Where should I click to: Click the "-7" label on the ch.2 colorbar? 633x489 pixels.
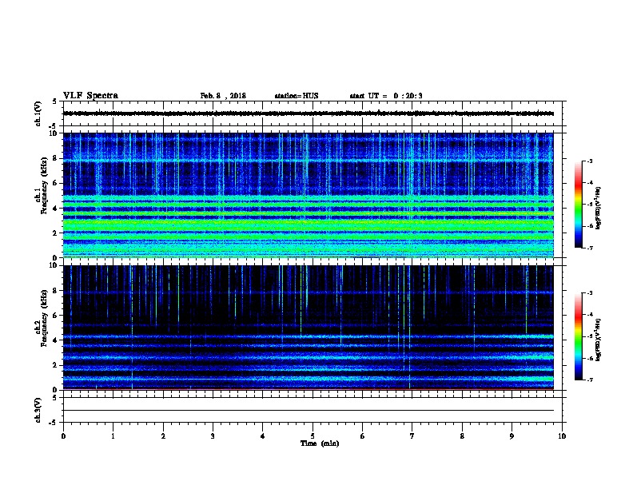click(x=589, y=380)
